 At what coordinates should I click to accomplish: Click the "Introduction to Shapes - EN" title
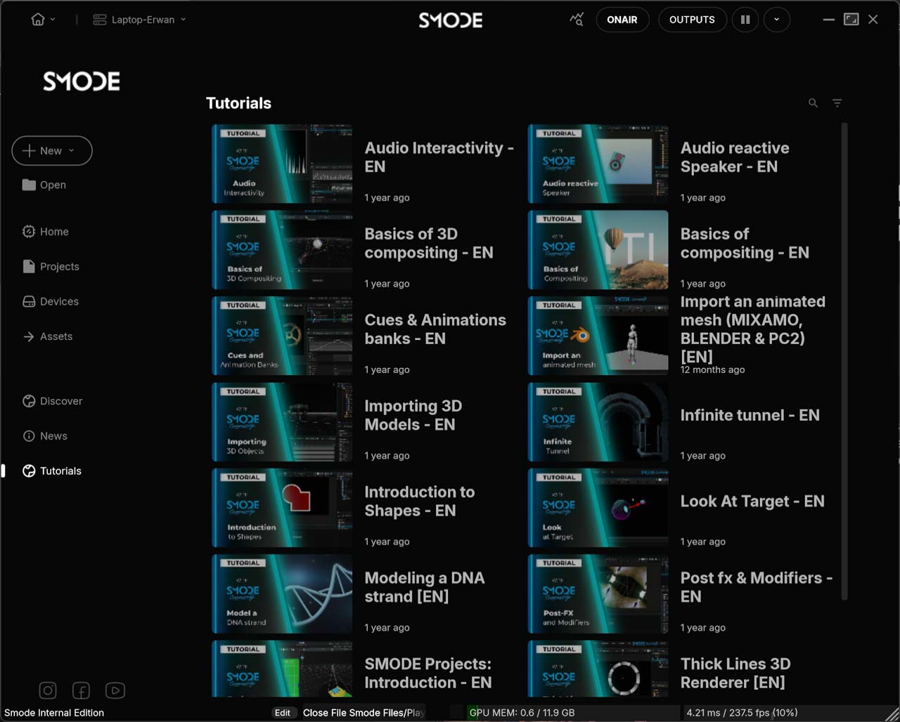420,501
